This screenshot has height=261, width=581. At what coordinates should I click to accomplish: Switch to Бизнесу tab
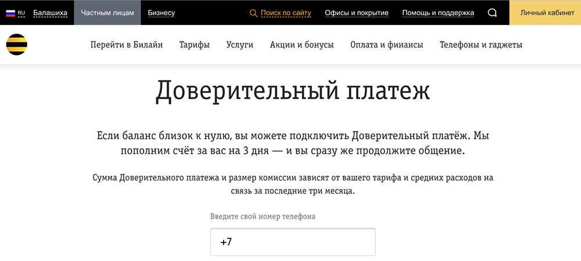162,13
